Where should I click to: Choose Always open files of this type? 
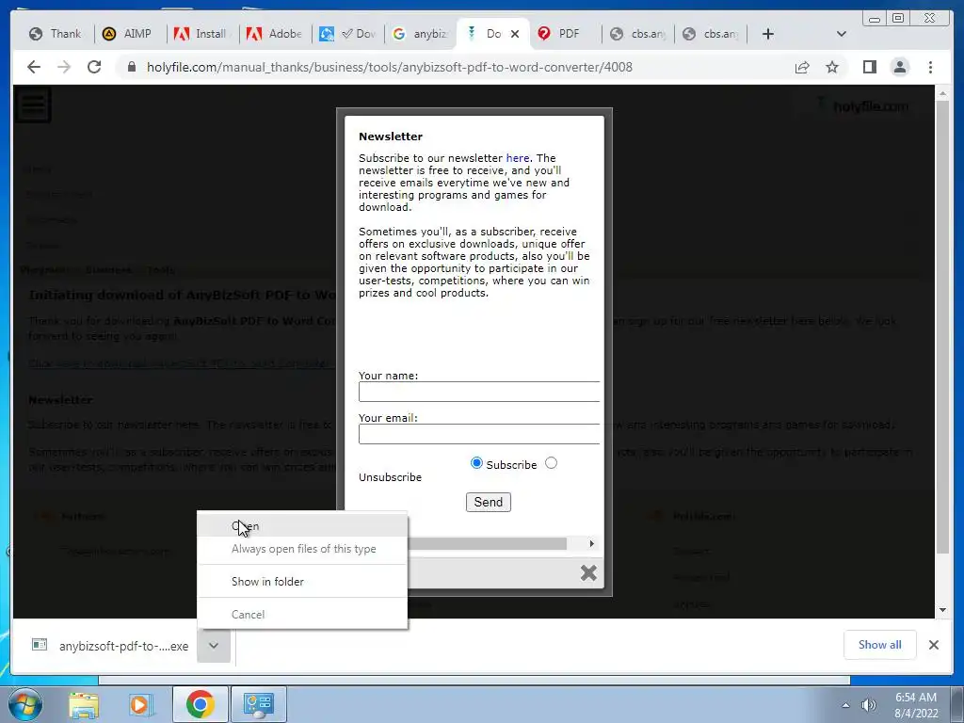pos(302,549)
